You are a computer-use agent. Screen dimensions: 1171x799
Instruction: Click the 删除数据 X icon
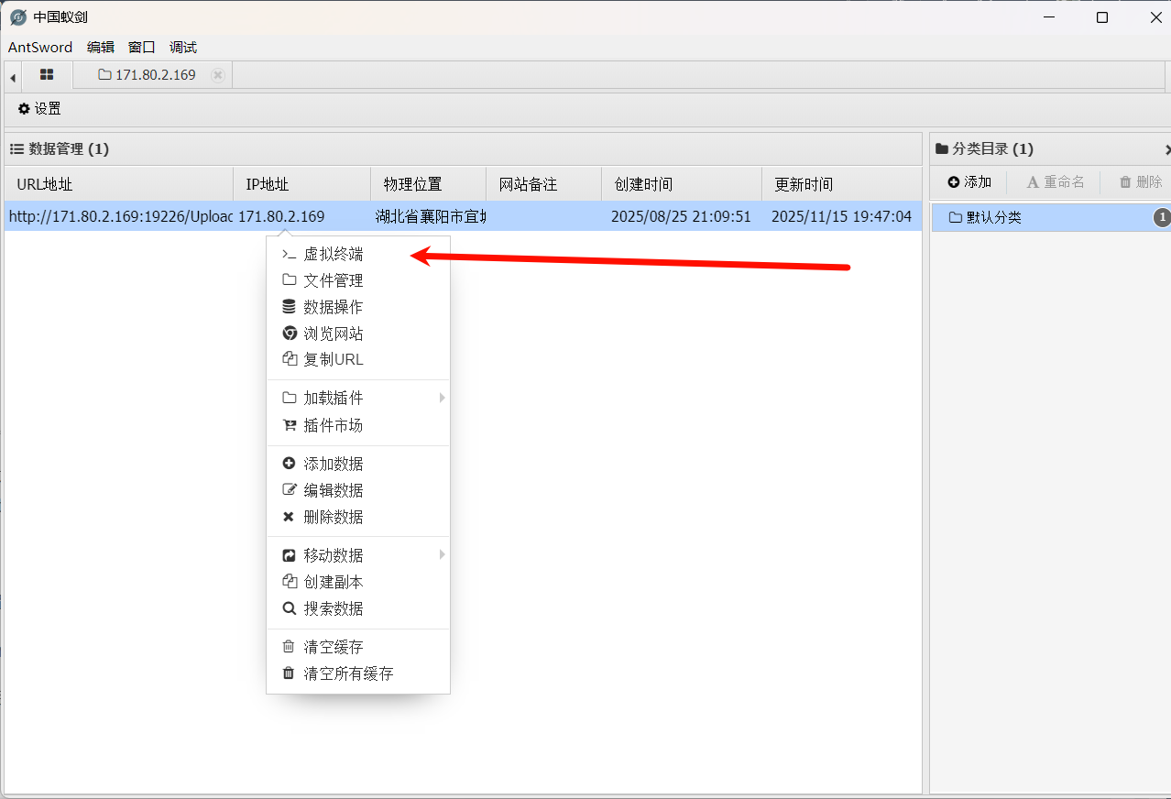click(x=289, y=517)
